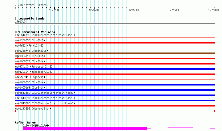Open variant nsv470104 (Jakobsson2008) label

click(34, 72)
